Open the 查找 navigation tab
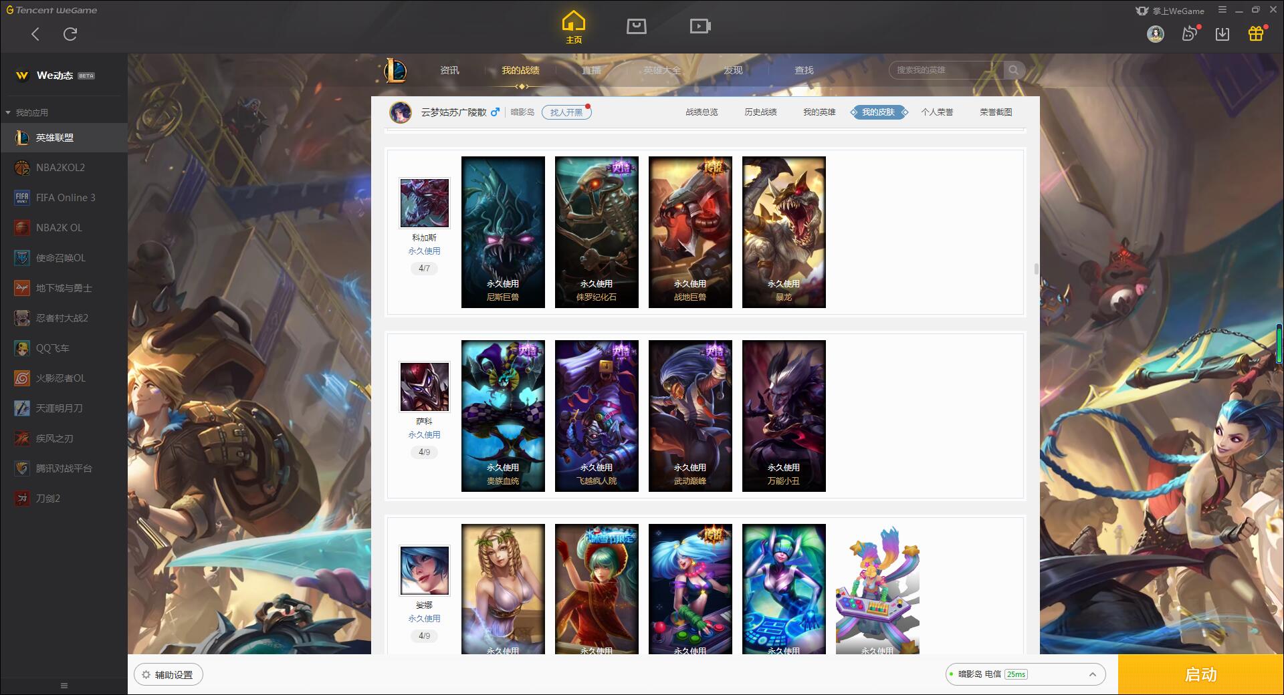 coord(804,70)
